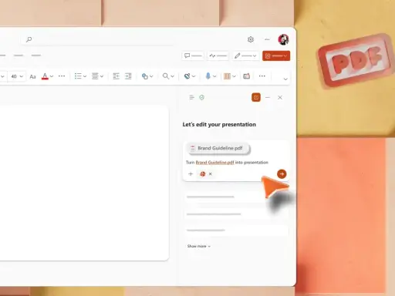This screenshot has width=395, height=296.
Task: Follow the Brand Guideline.pdf link in the prompt
Action: 214,163
